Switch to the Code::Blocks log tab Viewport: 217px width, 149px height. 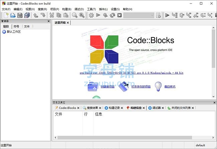pyautogui.click(x=67, y=108)
